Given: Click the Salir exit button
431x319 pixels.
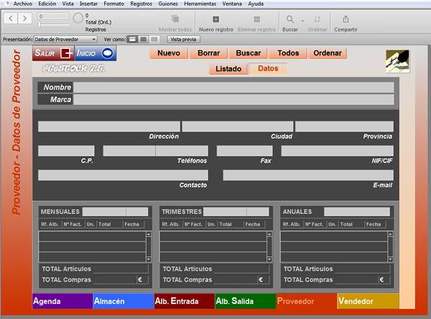Looking at the screenshot, I should coord(53,53).
